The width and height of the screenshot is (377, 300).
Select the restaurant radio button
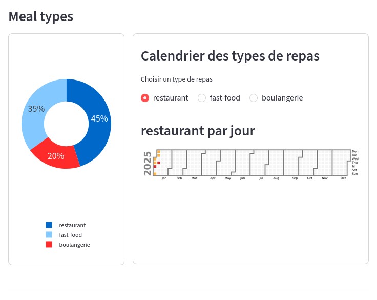145,98
